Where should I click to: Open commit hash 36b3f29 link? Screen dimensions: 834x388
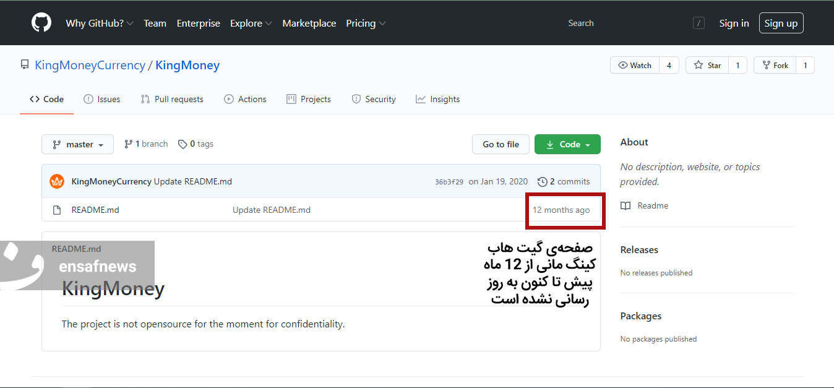tap(449, 182)
